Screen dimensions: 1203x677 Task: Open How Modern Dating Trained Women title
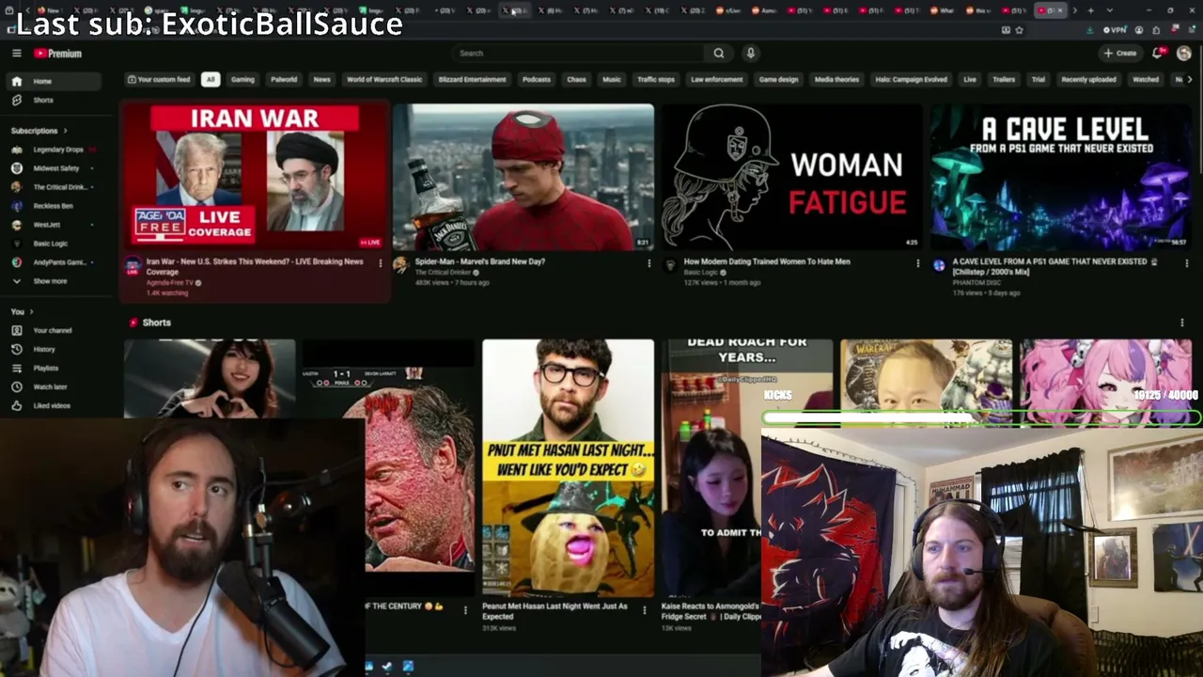(767, 261)
